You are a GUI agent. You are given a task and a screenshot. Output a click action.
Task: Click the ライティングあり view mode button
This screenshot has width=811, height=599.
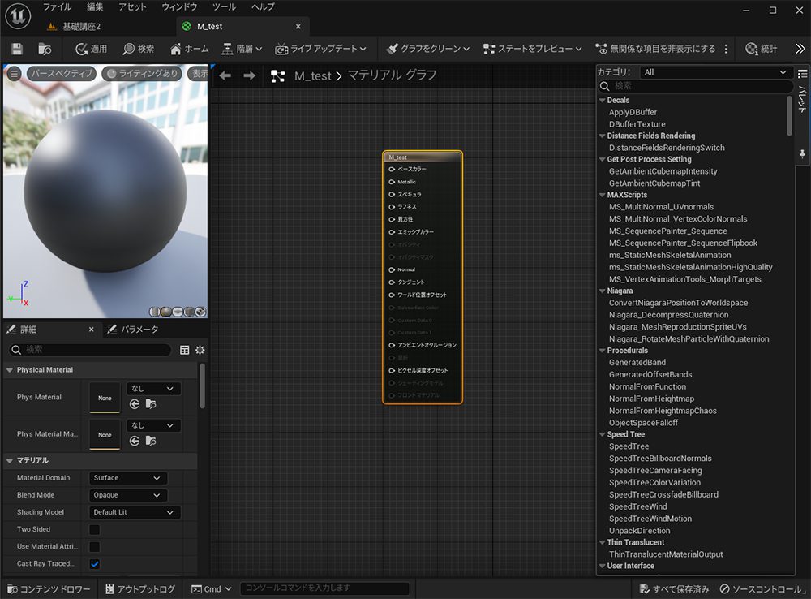(141, 74)
